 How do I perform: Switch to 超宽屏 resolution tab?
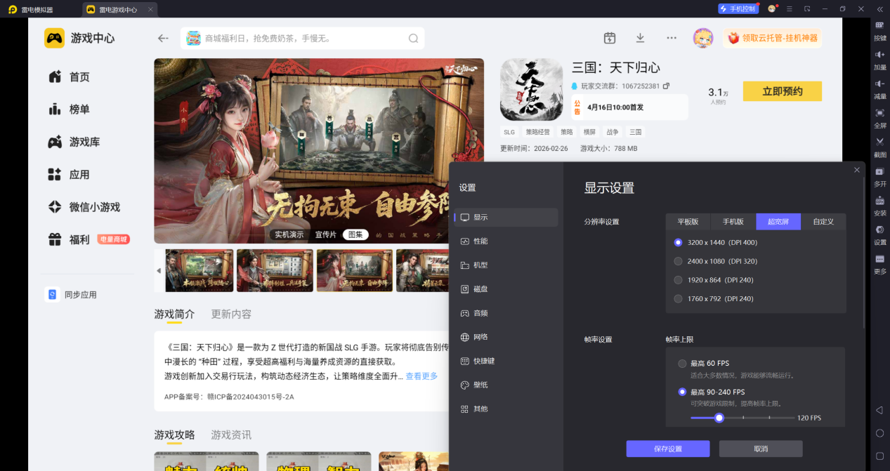pos(778,222)
